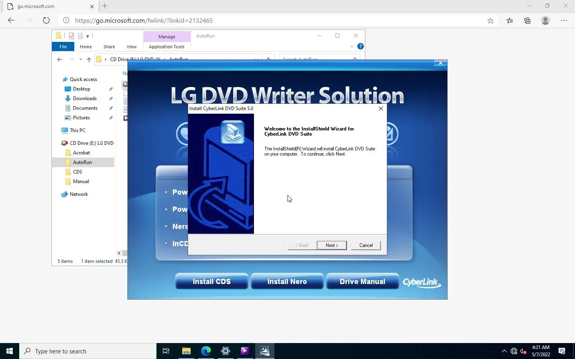
Task: Click the CyberLink logo in launcher
Action: click(x=422, y=282)
